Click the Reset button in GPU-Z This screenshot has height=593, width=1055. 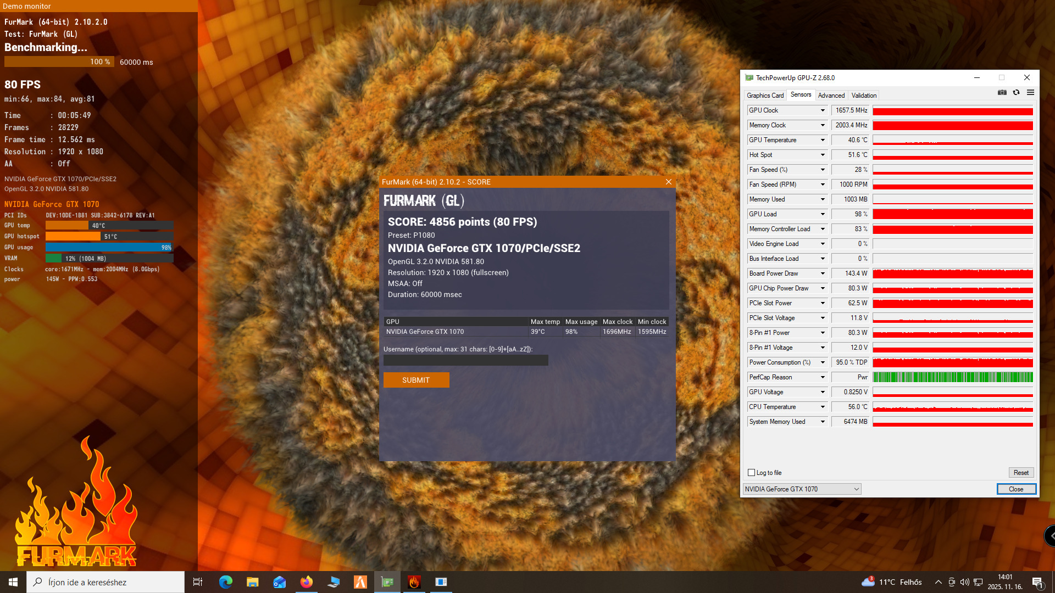pyautogui.click(x=1021, y=473)
